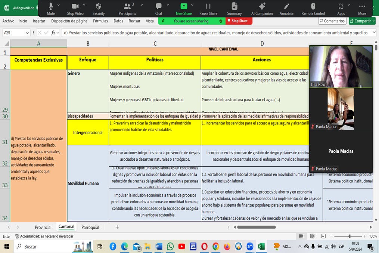Mute the microphone in Zoom toolbar
The width and height of the screenshot is (379, 253).
51,9
